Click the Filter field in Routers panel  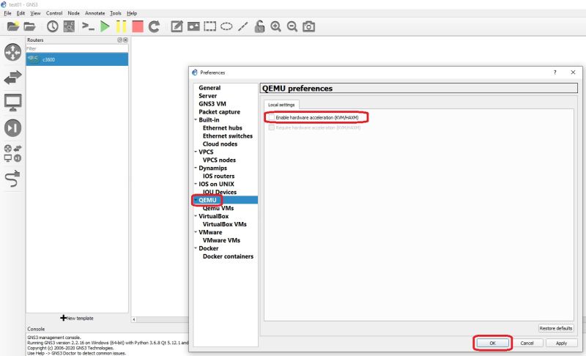pyautogui.click(x=77, y=48)
